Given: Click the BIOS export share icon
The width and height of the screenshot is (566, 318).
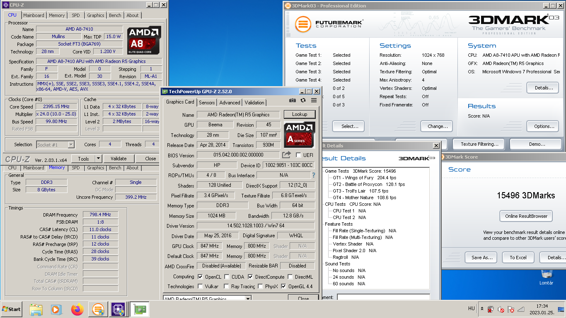Looking at the screenshot, I should 287,155.
